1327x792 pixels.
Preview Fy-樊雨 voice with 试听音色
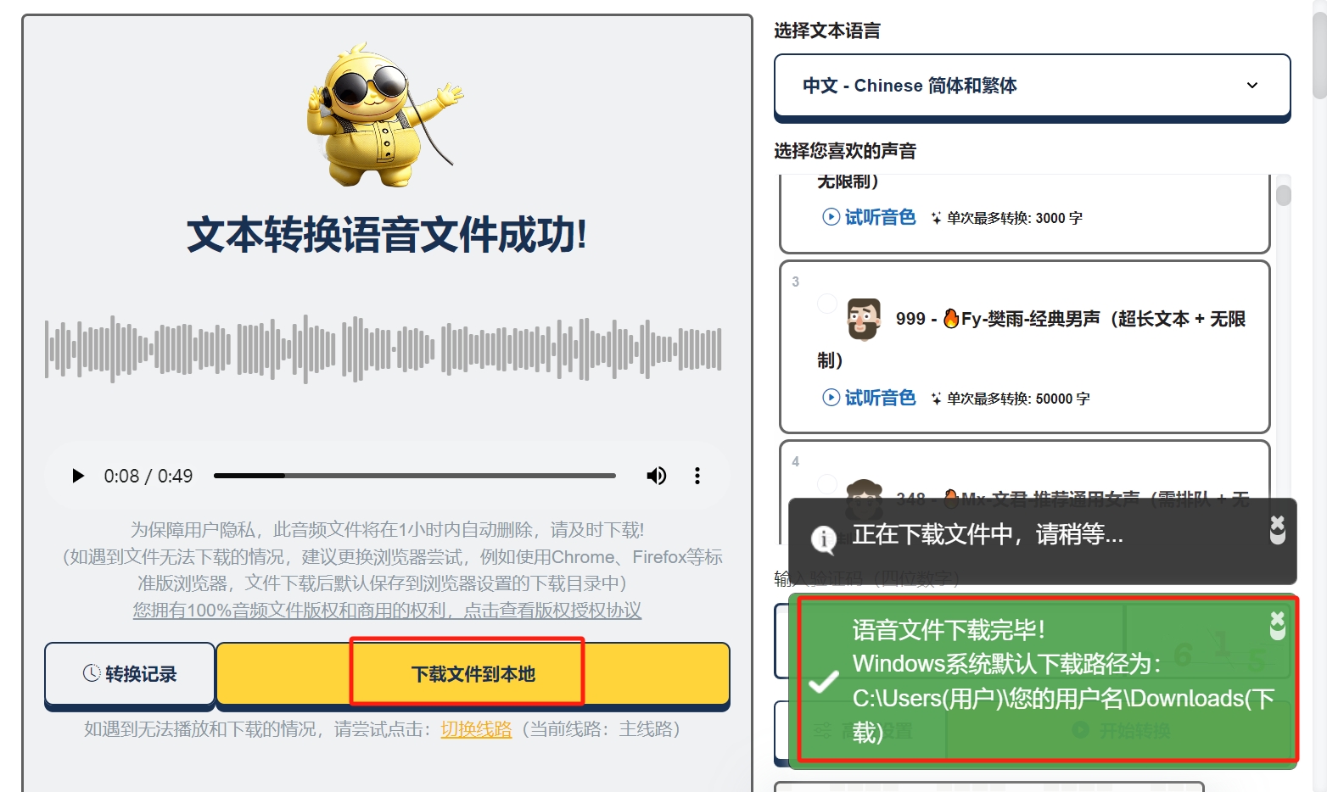pyautogui.click(x=869, y=398)
